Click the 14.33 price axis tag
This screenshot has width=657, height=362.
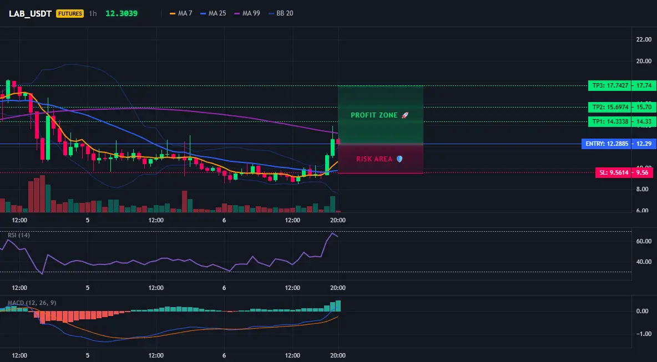pos(643,122)
